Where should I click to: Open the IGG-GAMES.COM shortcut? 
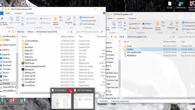click(x=134, y=52)
